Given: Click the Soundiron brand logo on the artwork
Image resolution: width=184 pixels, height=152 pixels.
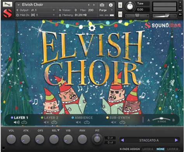Looking at the screenshot, I should (163, 25).
